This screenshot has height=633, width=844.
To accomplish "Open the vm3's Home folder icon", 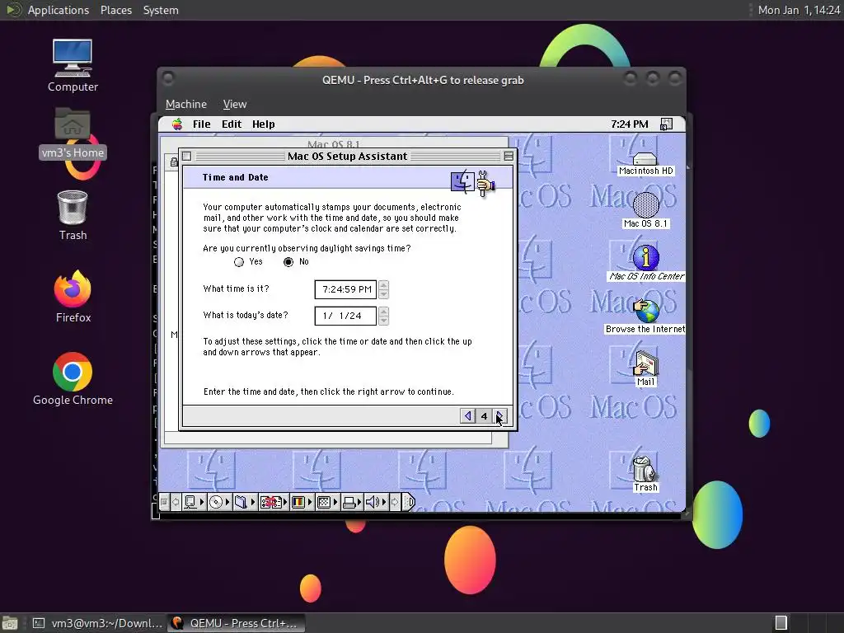I will click(x=73, y=133).
